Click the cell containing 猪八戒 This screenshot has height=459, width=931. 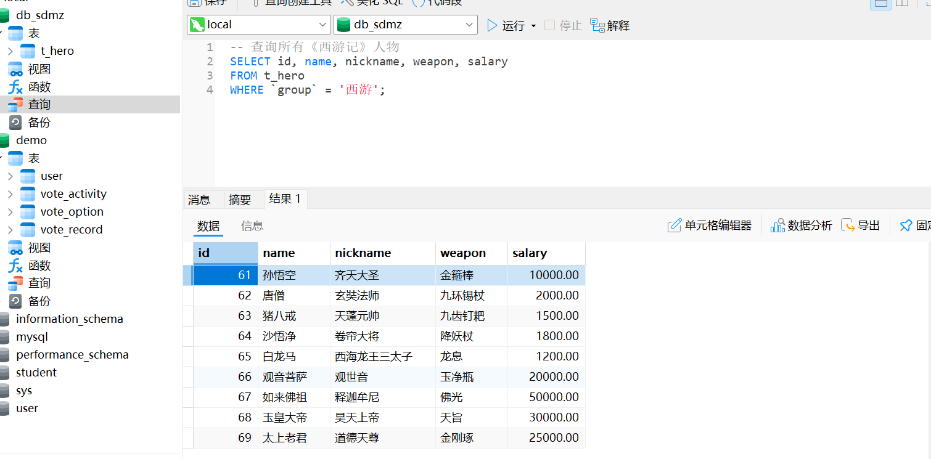pos(293,316)
